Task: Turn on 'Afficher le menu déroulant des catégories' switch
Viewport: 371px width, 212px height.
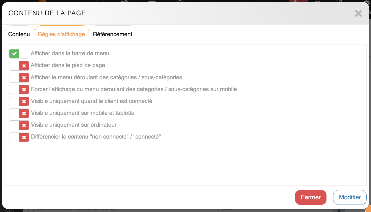Action: [x=19, y=78]
